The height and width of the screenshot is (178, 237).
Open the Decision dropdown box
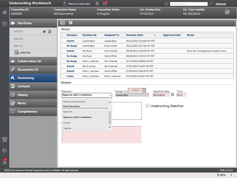[x=87, y=95]
